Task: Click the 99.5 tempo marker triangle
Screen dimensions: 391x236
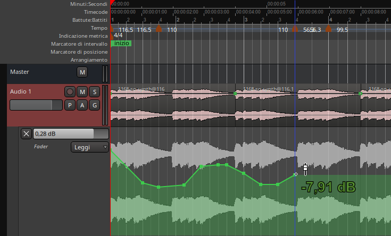Action: [329, 29]
